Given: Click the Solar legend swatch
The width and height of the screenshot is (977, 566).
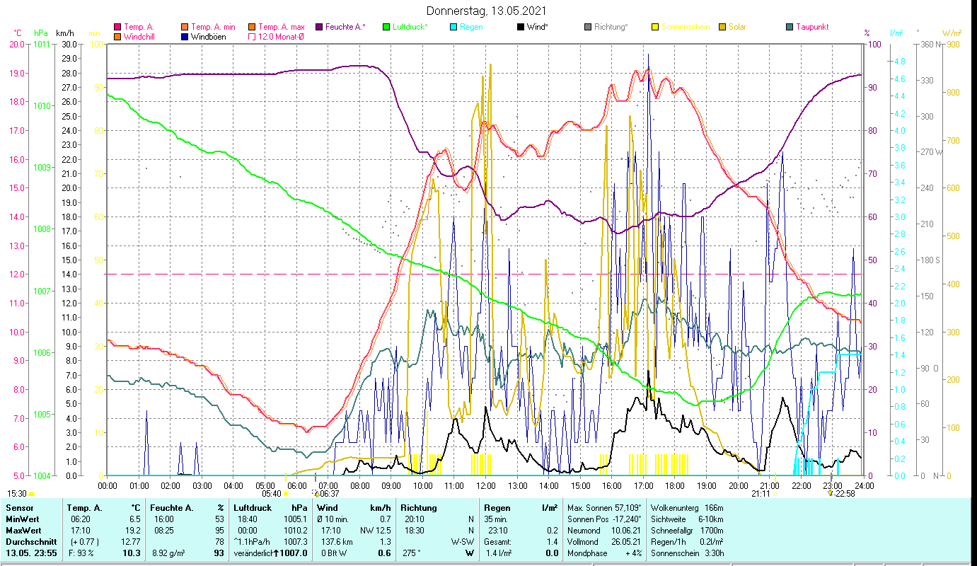Looking at the screenshot, I should (x=722, y=27).
